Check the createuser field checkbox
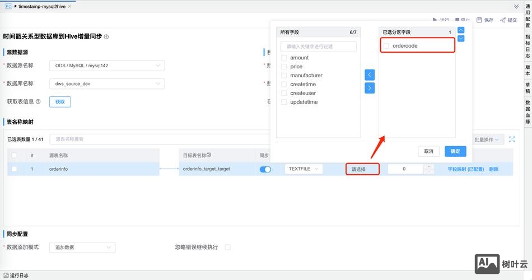 [x=284, y=93]
